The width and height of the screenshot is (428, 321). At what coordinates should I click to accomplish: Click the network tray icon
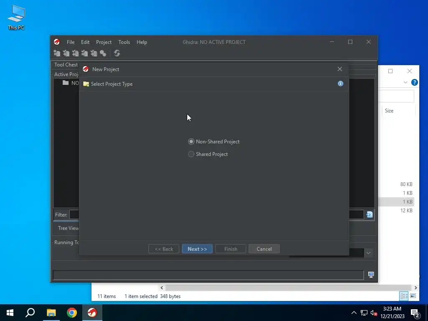tap(364, 313)
